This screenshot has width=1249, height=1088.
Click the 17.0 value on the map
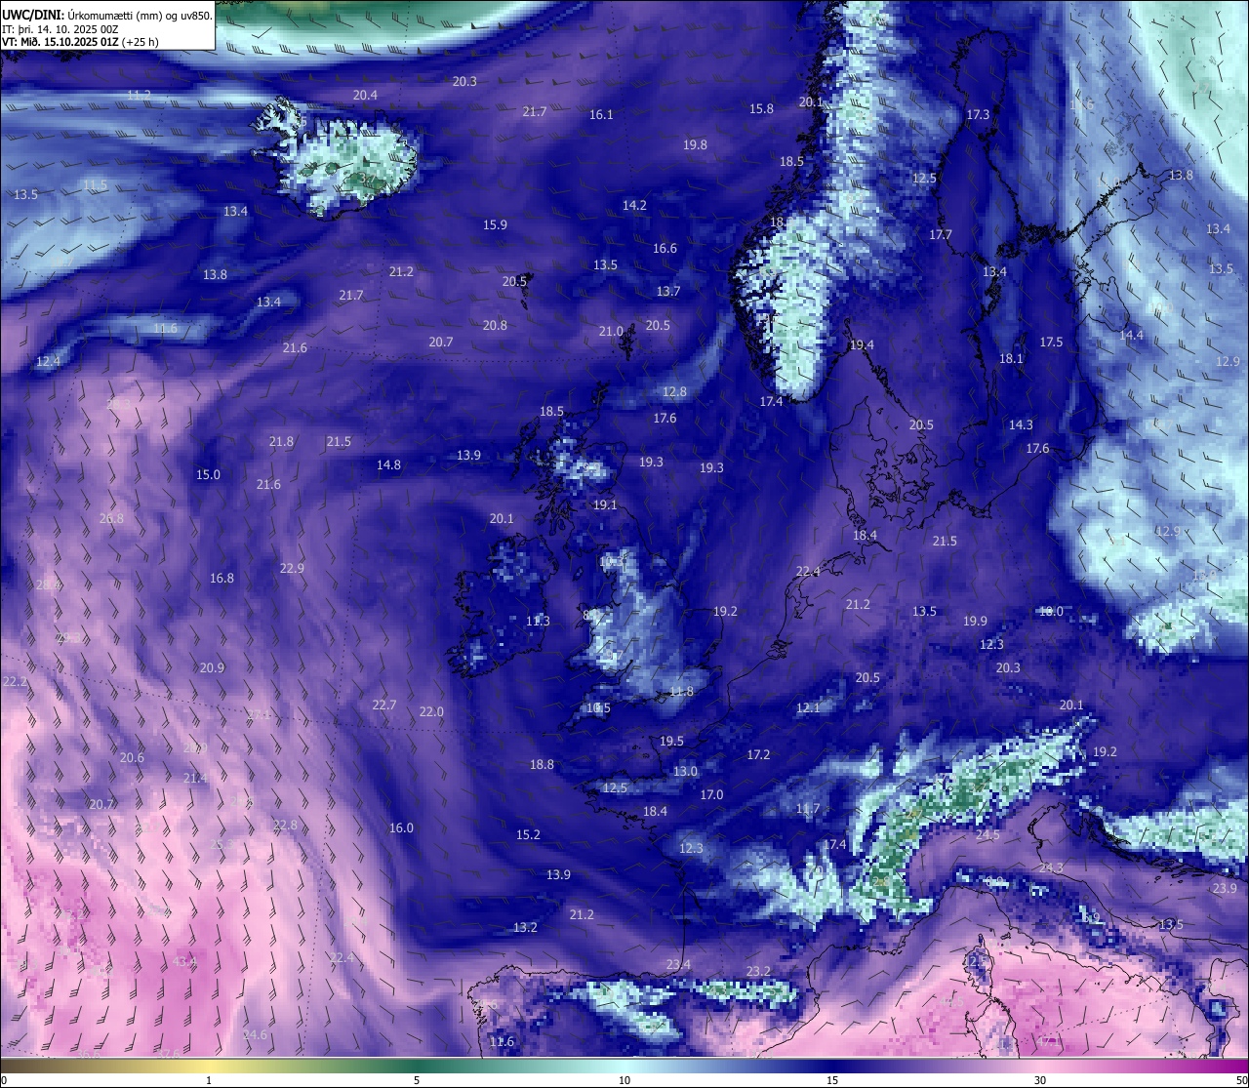711,795
